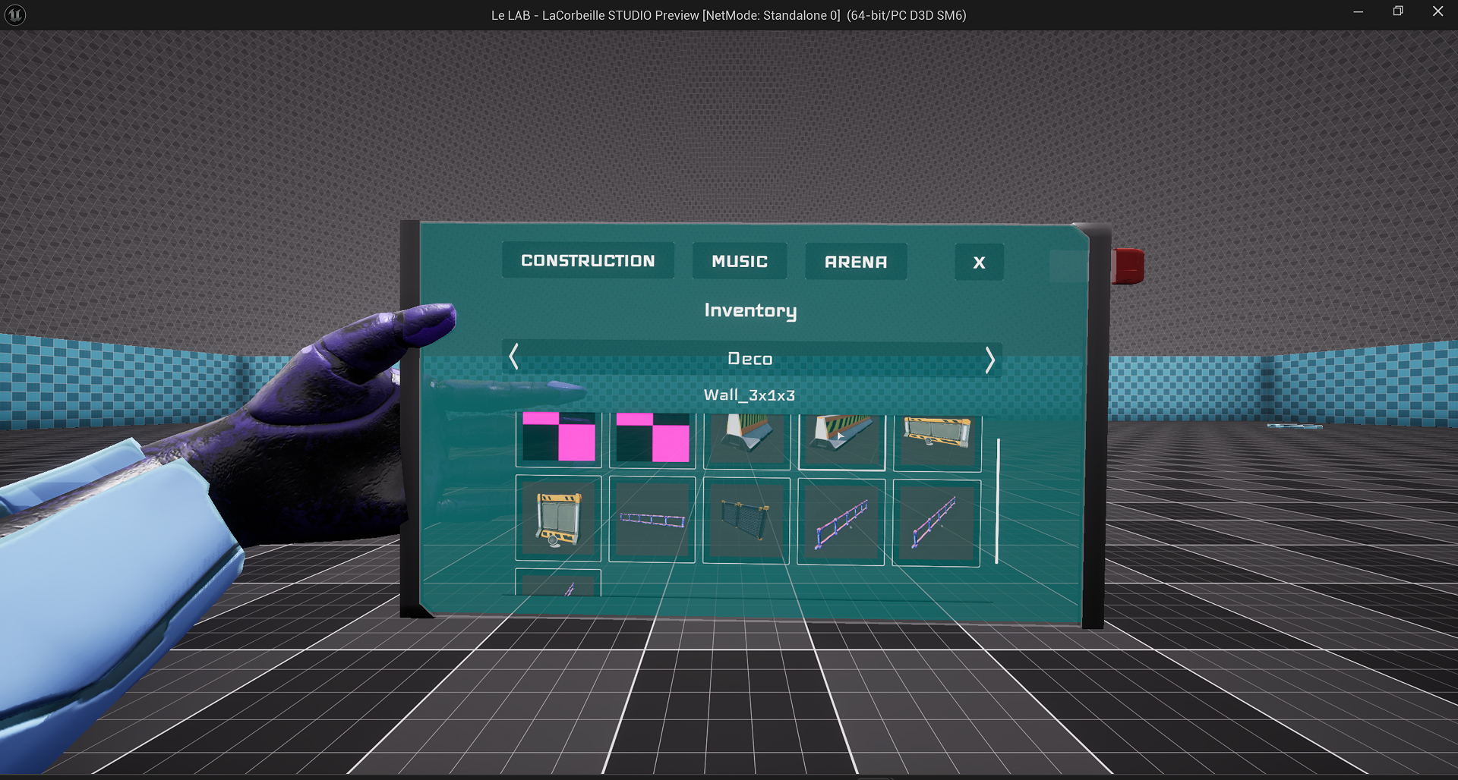The width and height of the screenshot is (1458, 780).
Task: Pick the highlighted striped concrete barrier item
Action: [841, 440]
